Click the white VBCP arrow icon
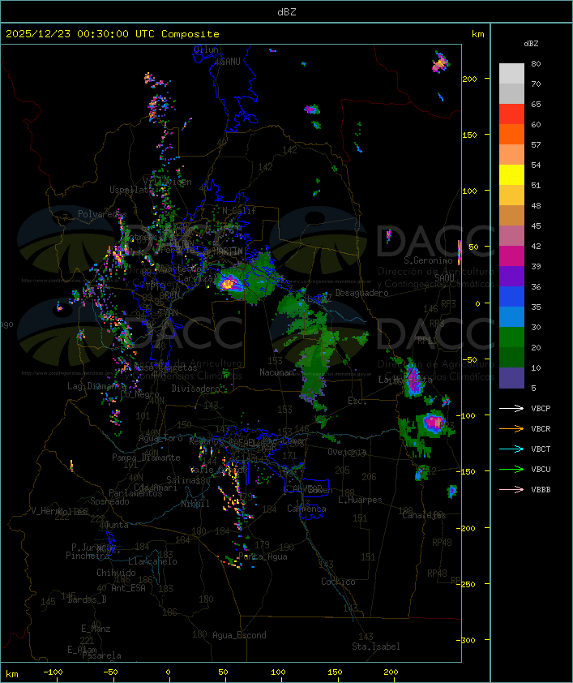Screen dimensions: 573x683 [x=511, y=409]
